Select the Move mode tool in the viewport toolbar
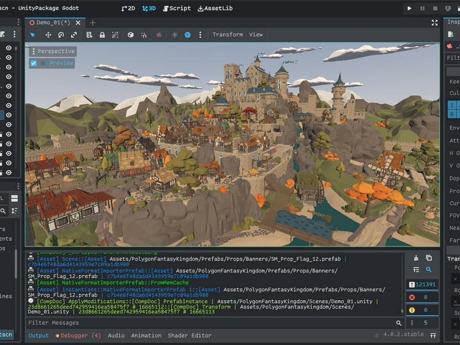The image size is (460, 345). coord(48,34)
